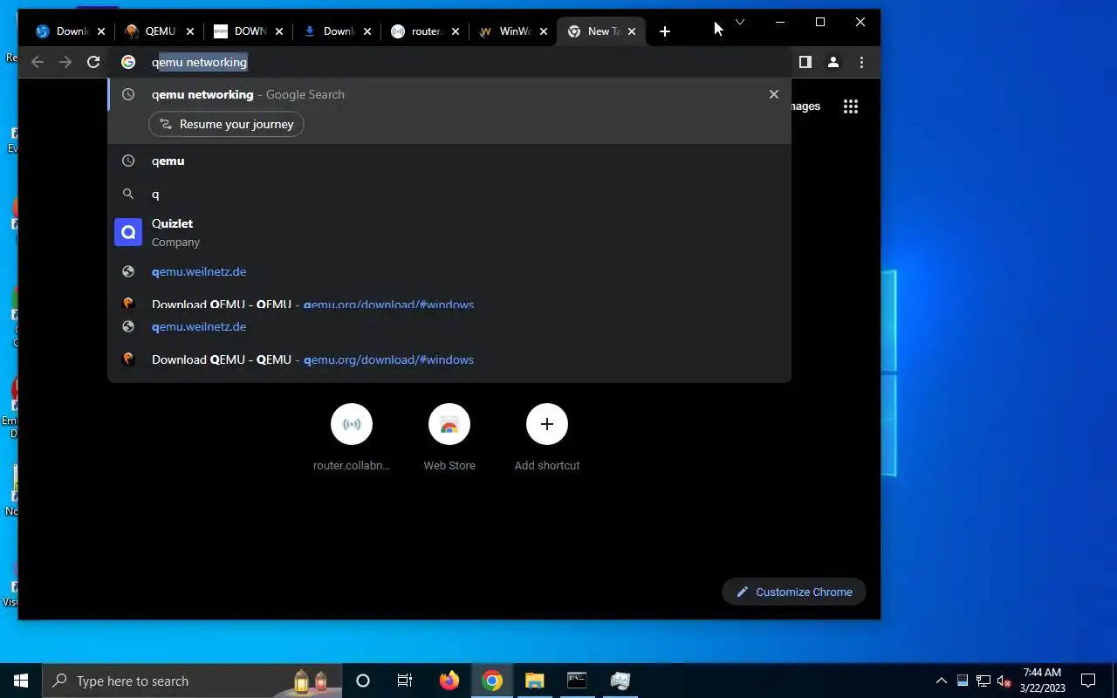Image resolution: width=1117 pixels, height=698 pixels.
Task: Reload the current page
Action: tap(93, 62)
